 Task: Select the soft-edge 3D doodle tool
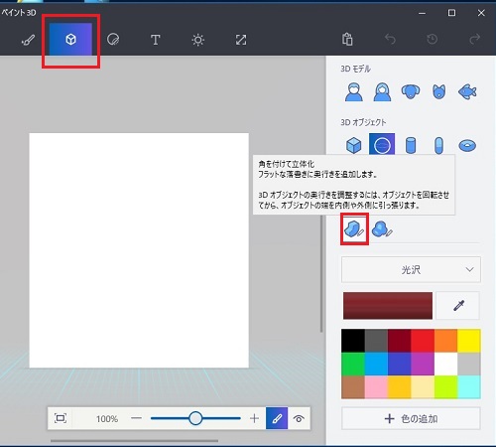pyautogui.click(x=382, y=229)
